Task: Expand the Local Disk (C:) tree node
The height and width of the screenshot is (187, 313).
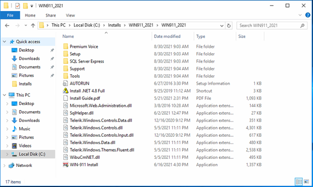Action: coord(7,154)
